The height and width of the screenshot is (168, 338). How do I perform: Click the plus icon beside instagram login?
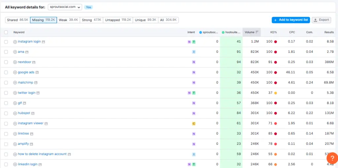(15, 42)
